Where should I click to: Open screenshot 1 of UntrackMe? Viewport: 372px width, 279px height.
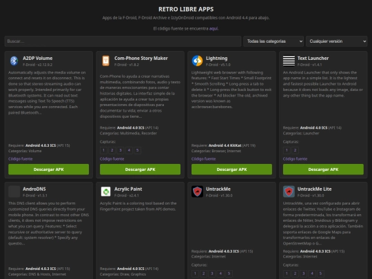(x=195, y=273)
